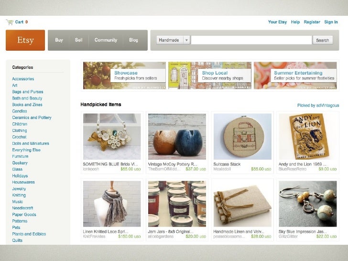Open the Blog section

133,40
